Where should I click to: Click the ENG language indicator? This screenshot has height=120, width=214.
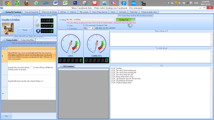(x=196, y=3)
